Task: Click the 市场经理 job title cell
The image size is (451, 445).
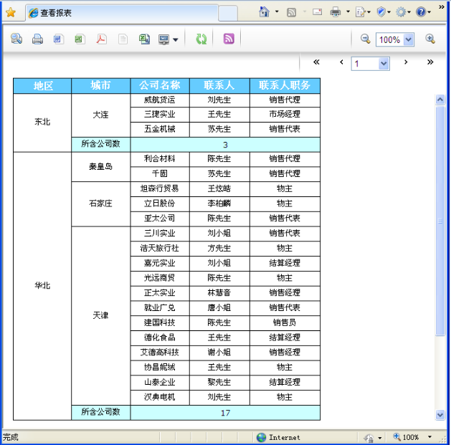Action: tap(285, 115)
